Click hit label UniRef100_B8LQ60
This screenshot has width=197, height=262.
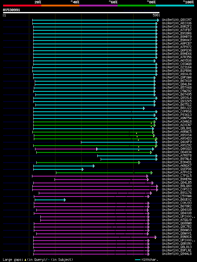177,186
